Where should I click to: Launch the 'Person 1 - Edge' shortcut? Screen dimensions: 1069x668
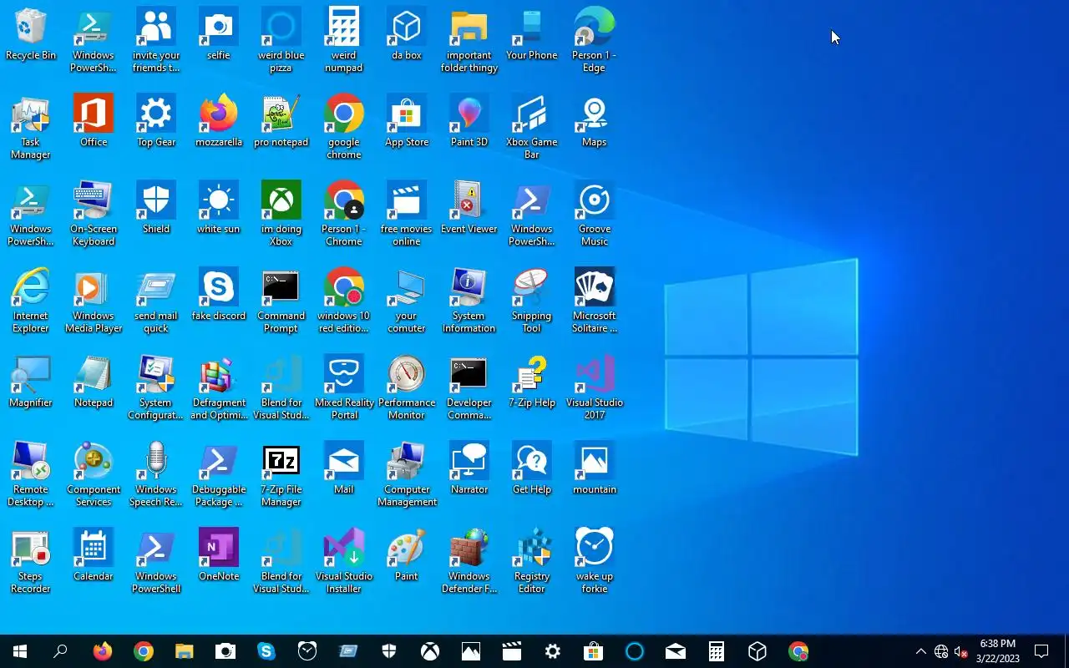pyautogui.click(x=595, y=40)
